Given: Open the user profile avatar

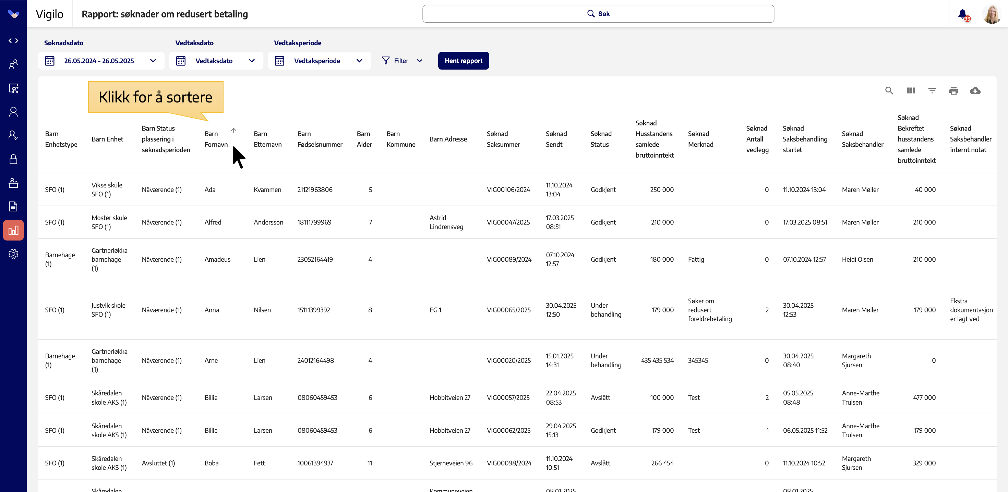Looking at the screenshot, I should 992,14.
